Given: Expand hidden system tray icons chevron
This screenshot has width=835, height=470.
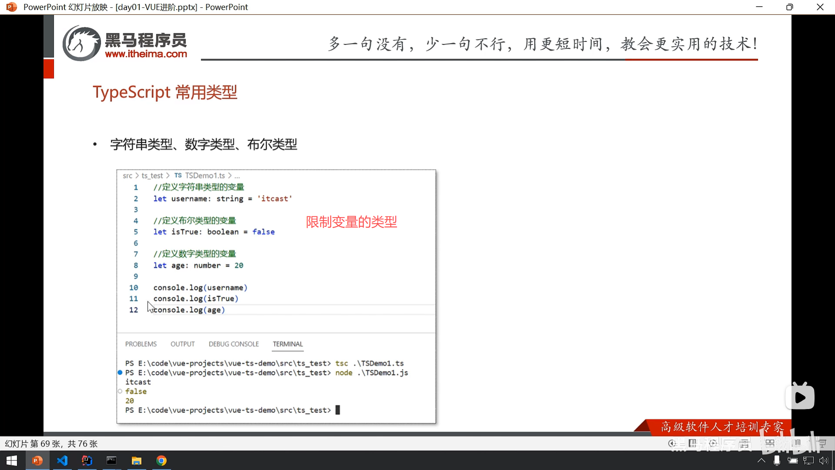Looking at the screenshot, I should click(761, 460).
